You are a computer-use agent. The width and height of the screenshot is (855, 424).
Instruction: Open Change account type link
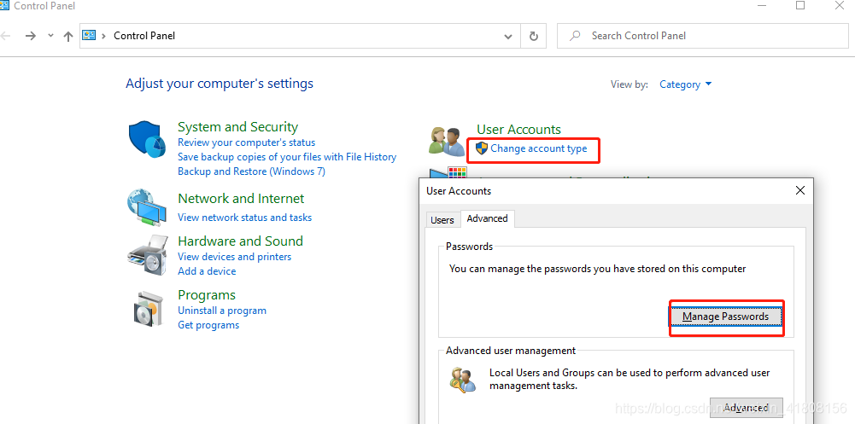pos(539,148)
